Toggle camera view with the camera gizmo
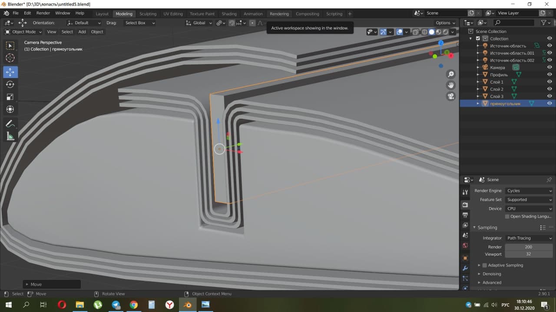The image size is (556, 312). click(x=451, y=96)
